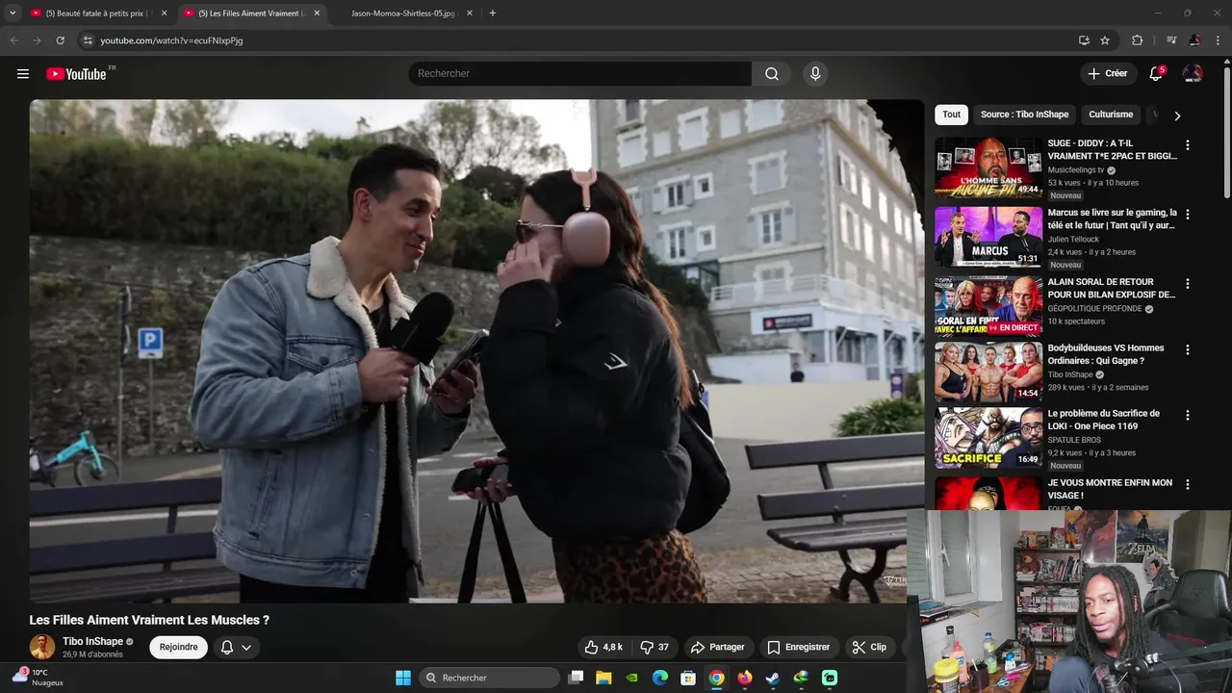Open options for Sacrifice de LOKI video
Image resolution: width=1232 pixels, height=693 pixels.
click(x=1187, y=416)
